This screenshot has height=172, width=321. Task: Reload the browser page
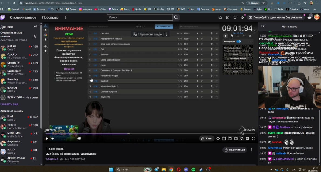tap(14, 3)
